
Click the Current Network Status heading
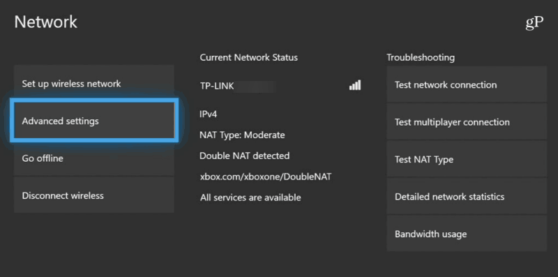pos(249,57)
